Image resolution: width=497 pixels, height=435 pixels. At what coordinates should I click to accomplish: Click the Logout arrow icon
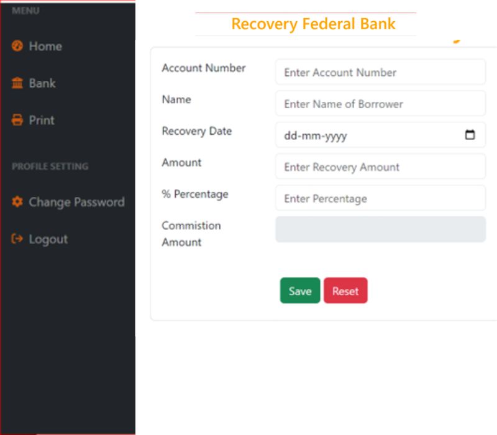[x=17, y=239]
